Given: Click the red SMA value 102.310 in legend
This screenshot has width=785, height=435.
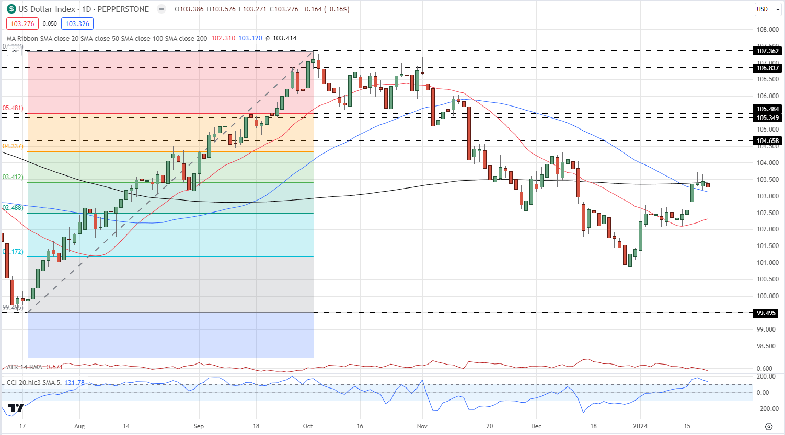Looking at the screenshot, I should pyautogui.click(x=223, y=38).
